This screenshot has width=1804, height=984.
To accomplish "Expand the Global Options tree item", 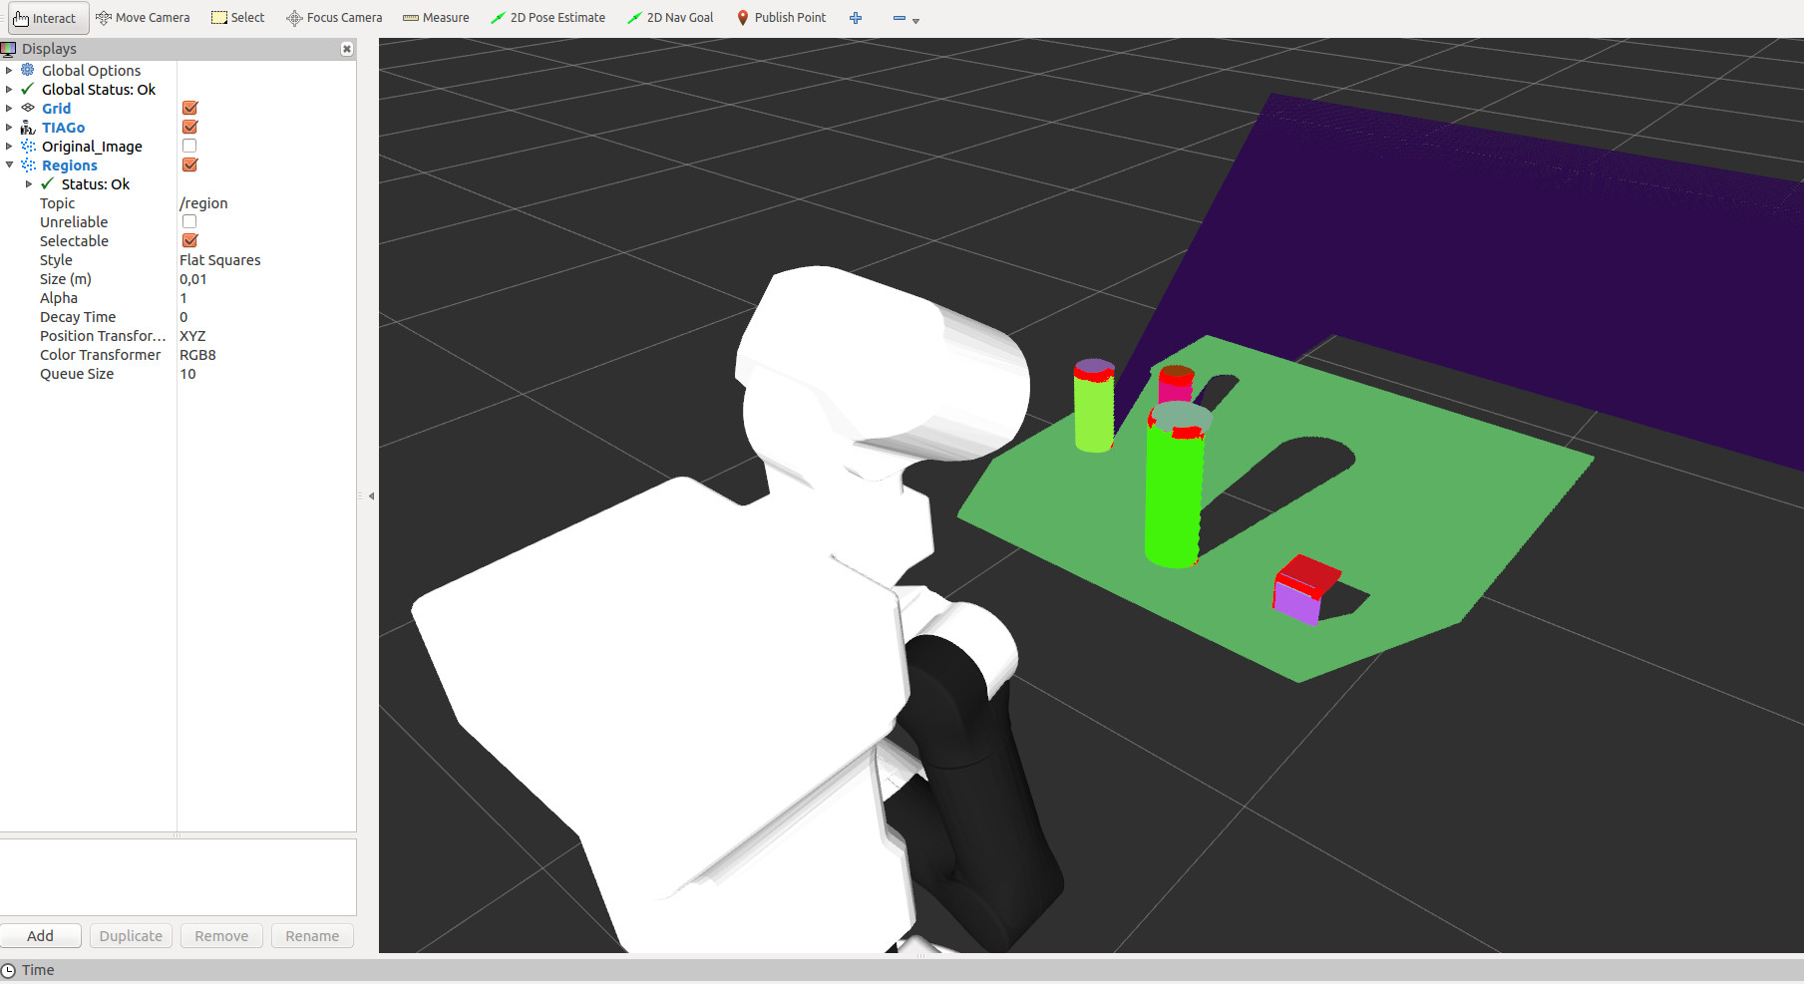I will point(9,71).
